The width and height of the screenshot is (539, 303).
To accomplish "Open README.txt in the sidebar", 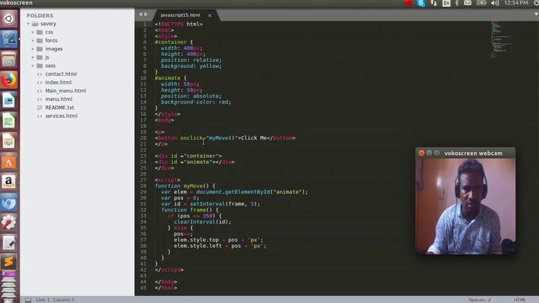I will [x=59, y=108].
